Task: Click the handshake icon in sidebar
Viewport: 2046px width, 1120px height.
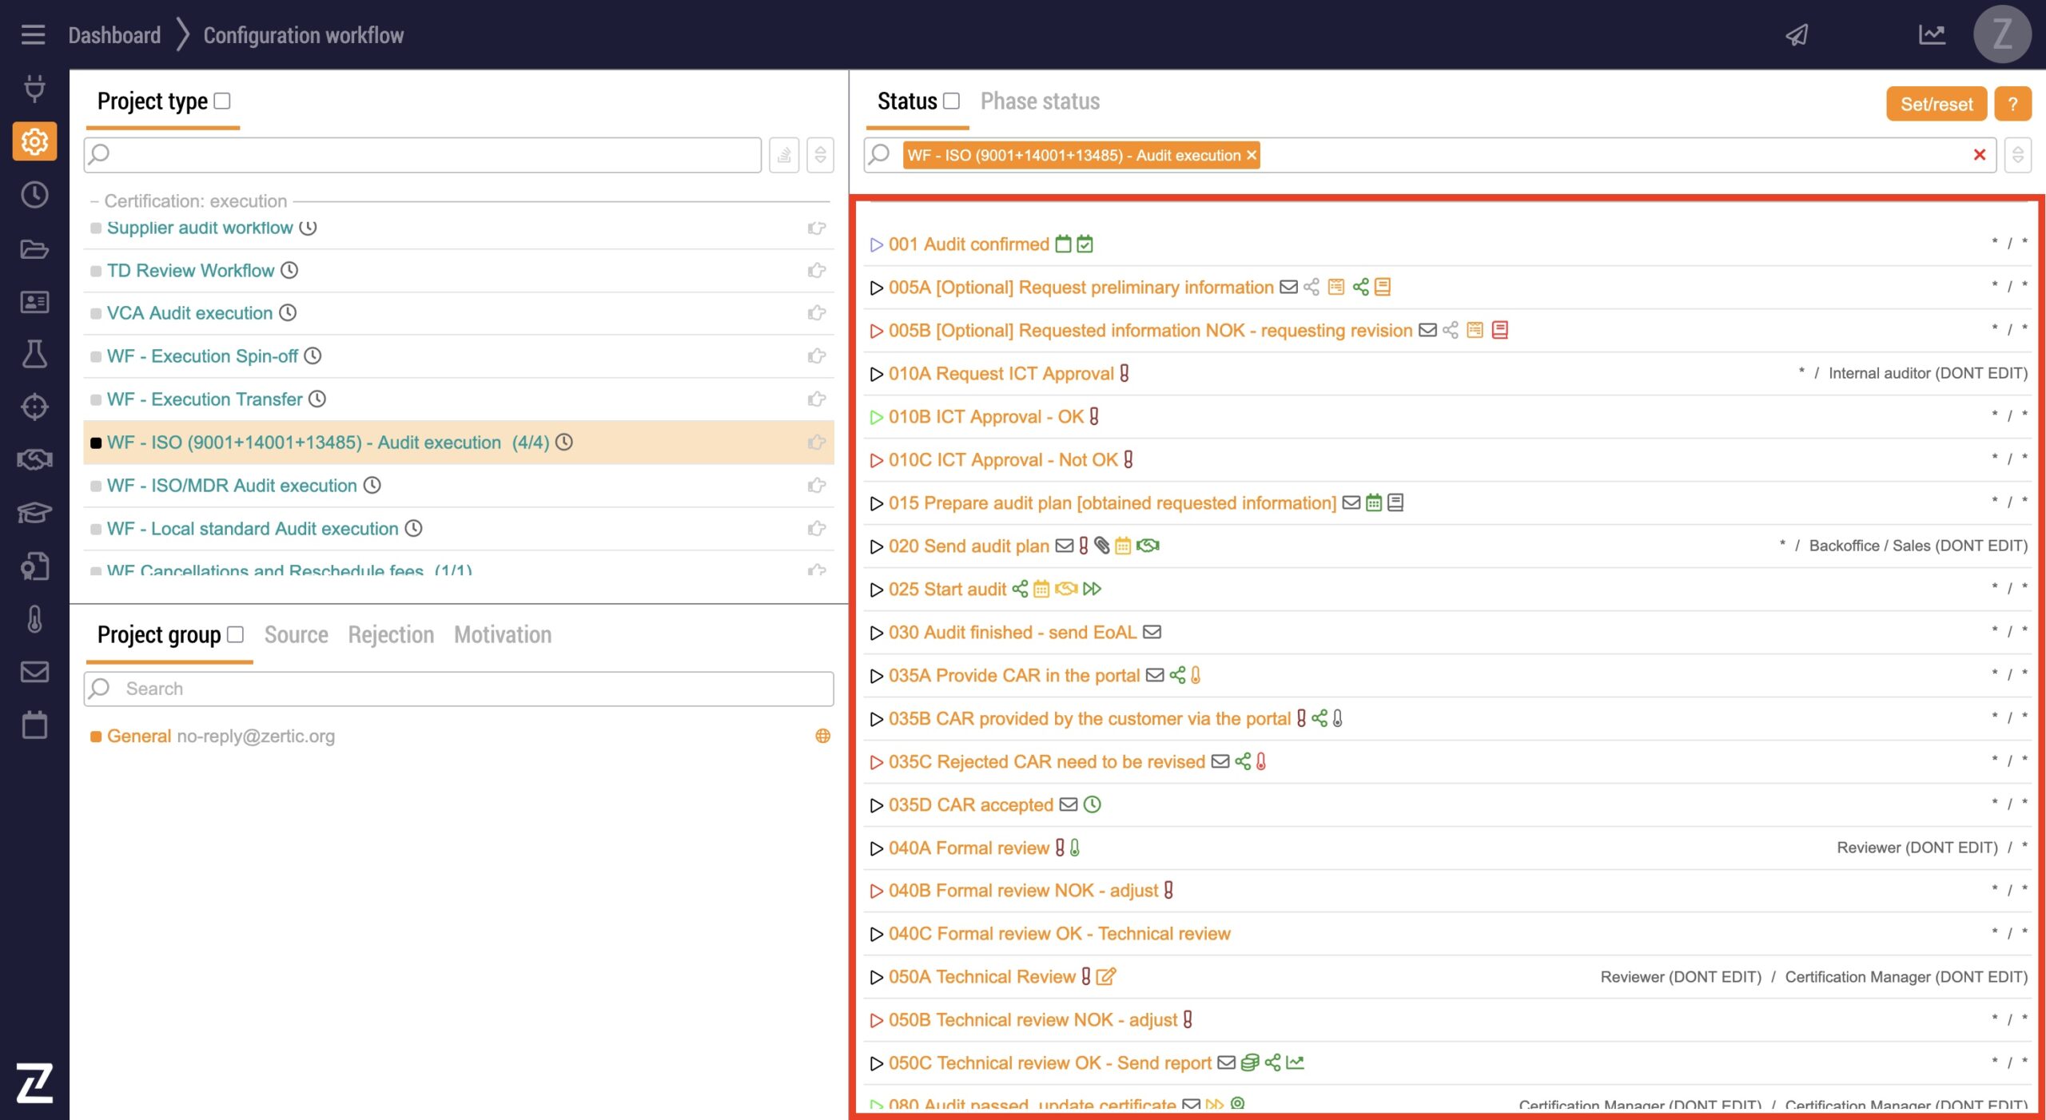Action: point(34,459)
